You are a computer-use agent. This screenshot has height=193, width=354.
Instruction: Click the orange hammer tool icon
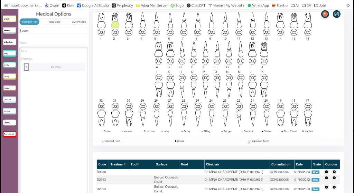pos(325,14)
